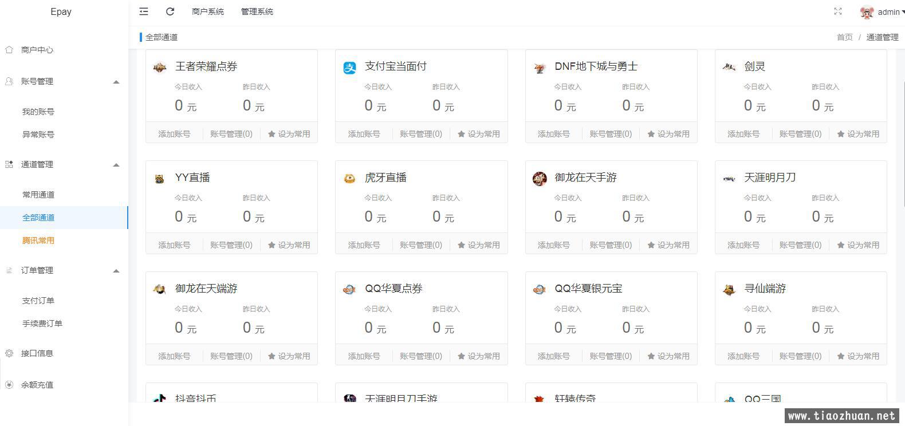The height and width of the screenshot is (426, 905).
Task: Click 账号管理(0) on 虎牙直播 card
Action: pos(421,245)
